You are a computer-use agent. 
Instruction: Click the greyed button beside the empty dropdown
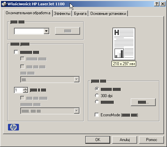click(x=67, y=31)
